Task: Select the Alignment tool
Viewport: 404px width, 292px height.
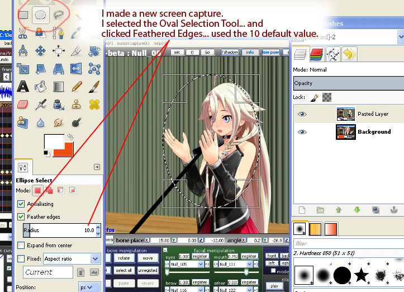Action: click(58, 51)
